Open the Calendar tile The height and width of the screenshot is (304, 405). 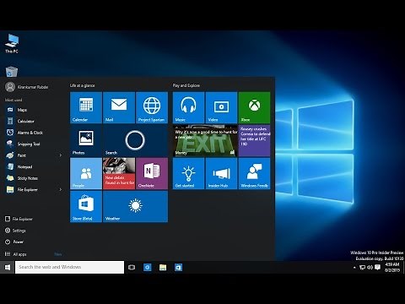[x=86, y=107]
